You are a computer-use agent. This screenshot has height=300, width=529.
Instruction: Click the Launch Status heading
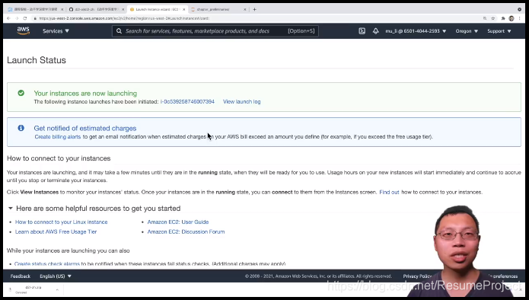pos(37,60)
